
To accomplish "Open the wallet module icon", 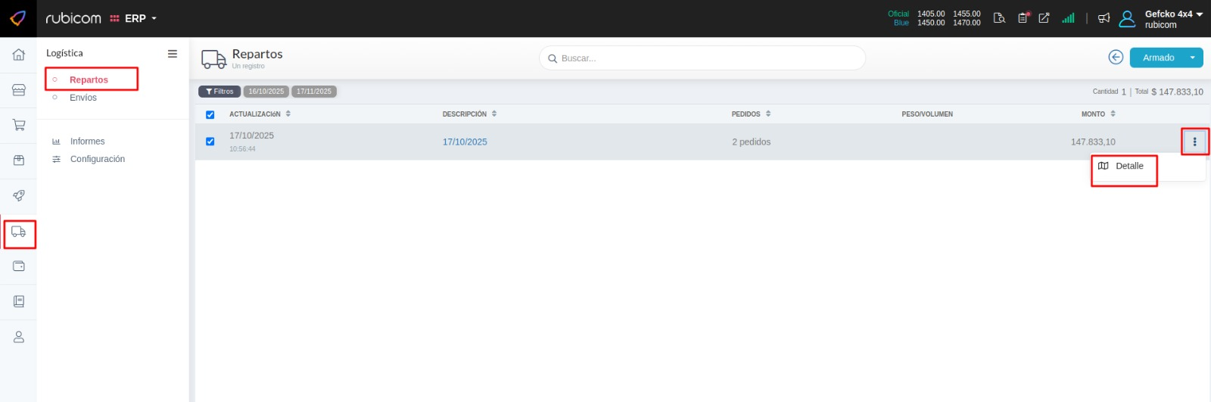I will pos(19,266).
